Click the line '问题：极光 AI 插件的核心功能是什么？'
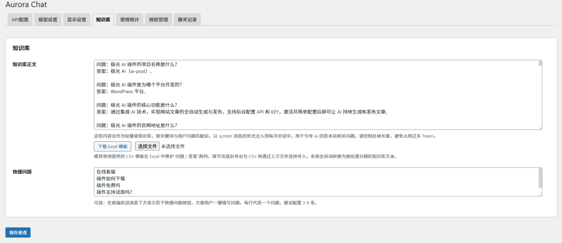This screenshot has height=243, width=562. [x=137, y=105]
